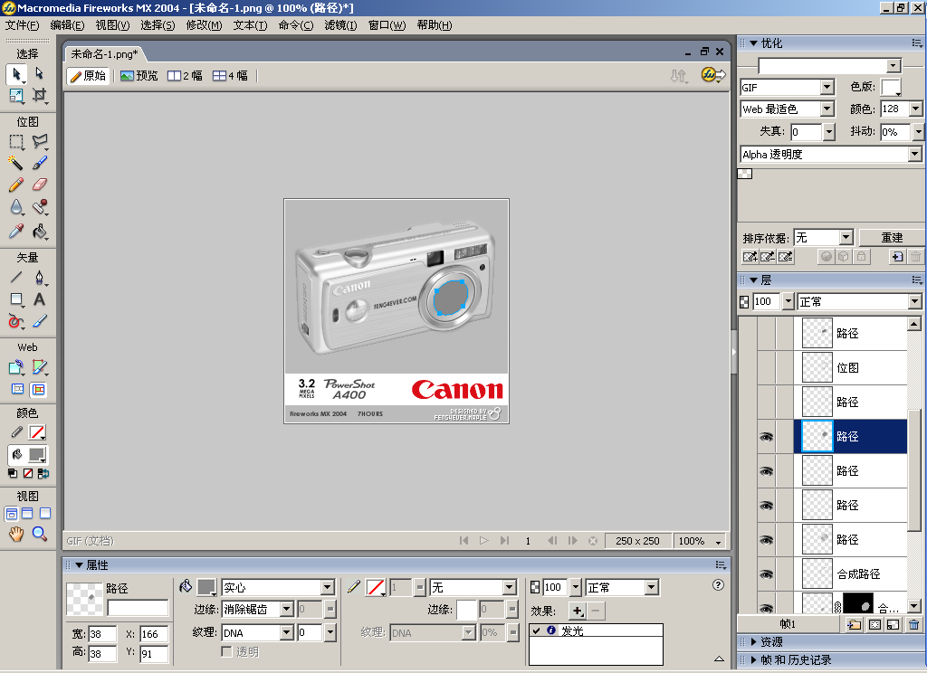
Task: Play the frame animation
Action: click(x=484, y=541)
